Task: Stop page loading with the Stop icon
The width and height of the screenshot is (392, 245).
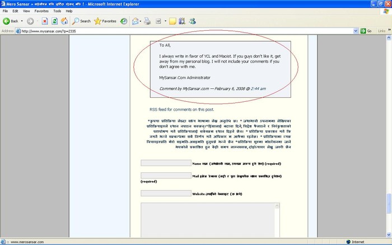Action: point(45,21)
